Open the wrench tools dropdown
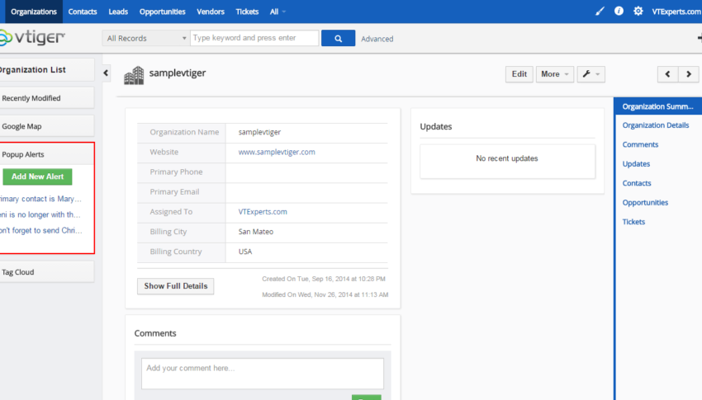The image size is (702, 400). click(x=591, y=74)
